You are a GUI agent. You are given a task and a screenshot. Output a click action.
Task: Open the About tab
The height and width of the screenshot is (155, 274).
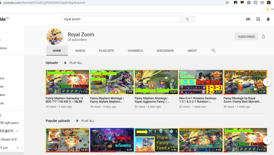[192, 51]
